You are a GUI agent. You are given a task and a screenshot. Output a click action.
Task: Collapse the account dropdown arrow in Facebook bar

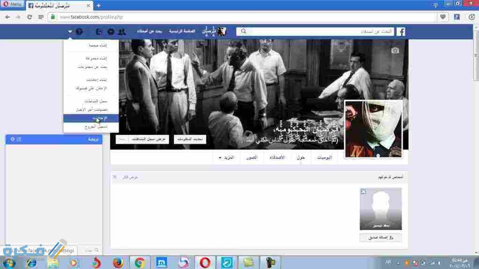(70, 32)
